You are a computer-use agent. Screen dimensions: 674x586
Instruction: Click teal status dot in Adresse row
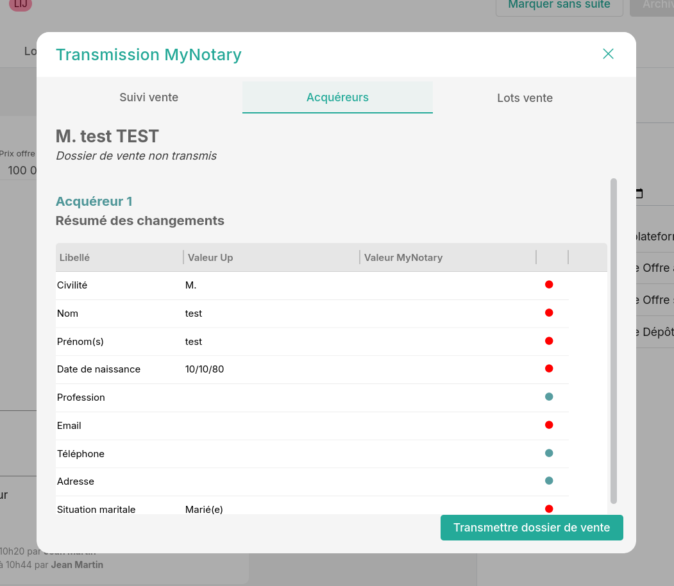(x=549, y=481)
